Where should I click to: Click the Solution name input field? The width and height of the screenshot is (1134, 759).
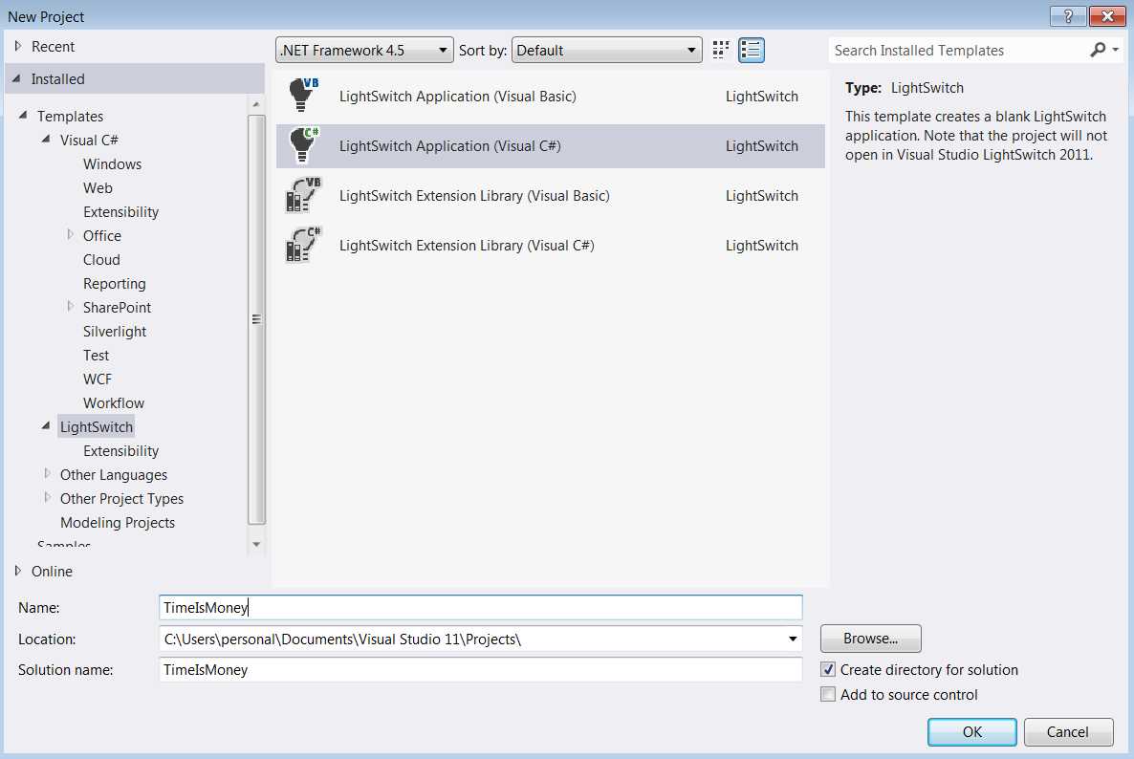480,669
